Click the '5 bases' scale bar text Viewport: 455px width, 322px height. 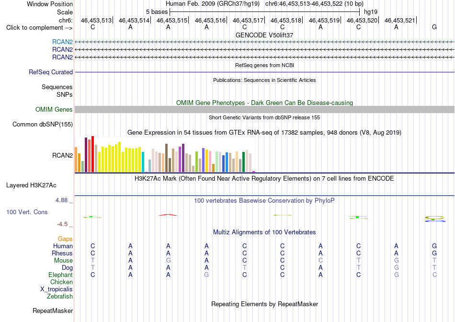[157, 12]
